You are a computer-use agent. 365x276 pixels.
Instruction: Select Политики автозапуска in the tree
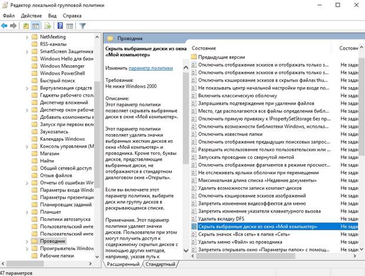click(65, 220)
